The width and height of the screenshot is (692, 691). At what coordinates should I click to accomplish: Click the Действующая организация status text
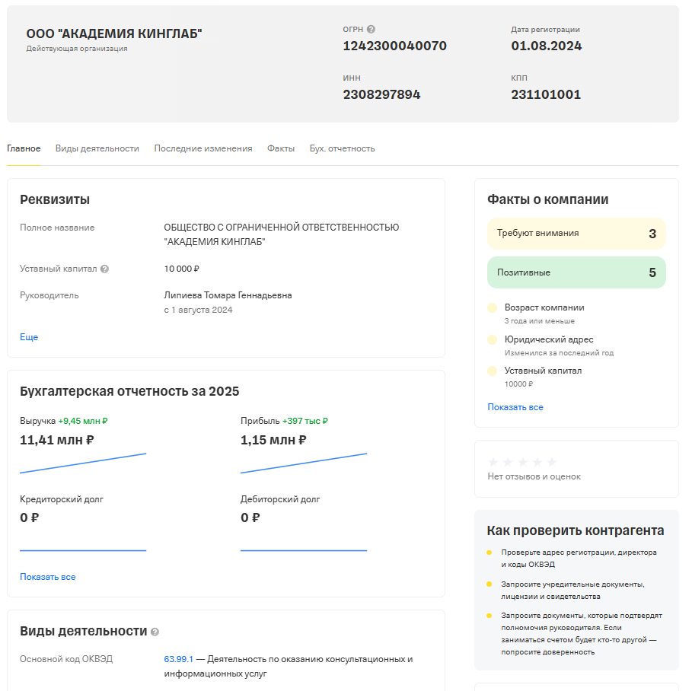77,49
